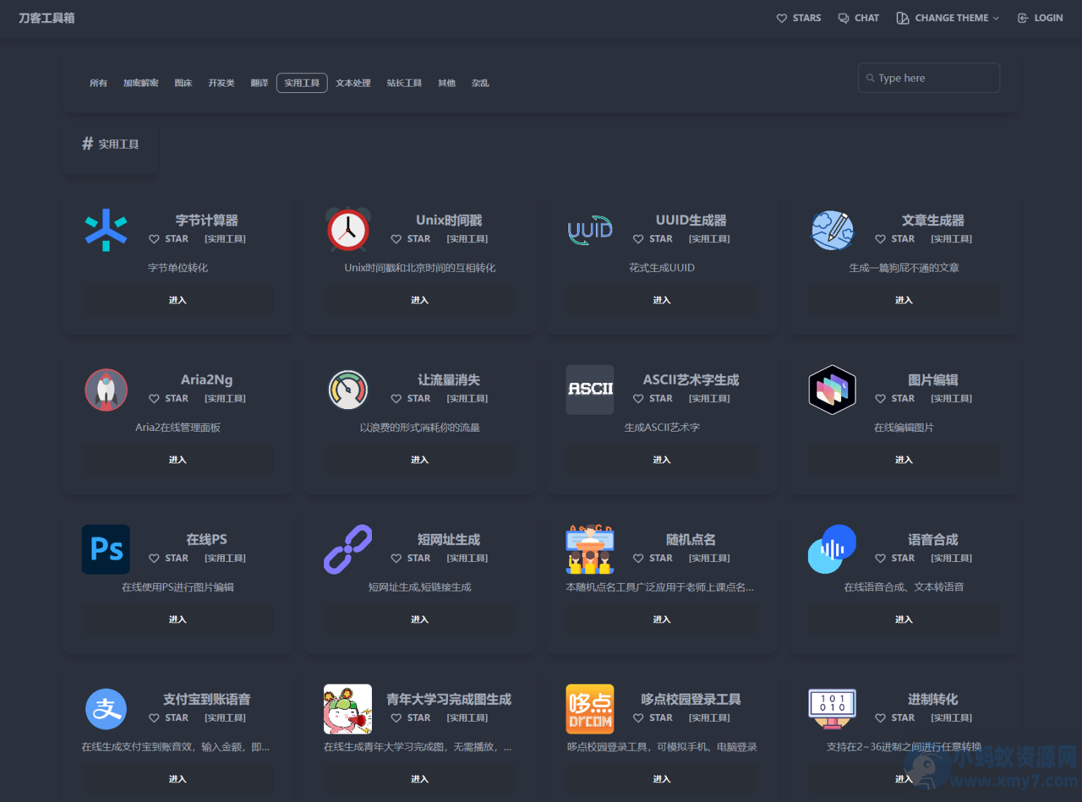Click the 文章生成器 pencil globe icon
Image resolution: width=1082 pixels, height=802 pixels.
(x=832, y=230)
